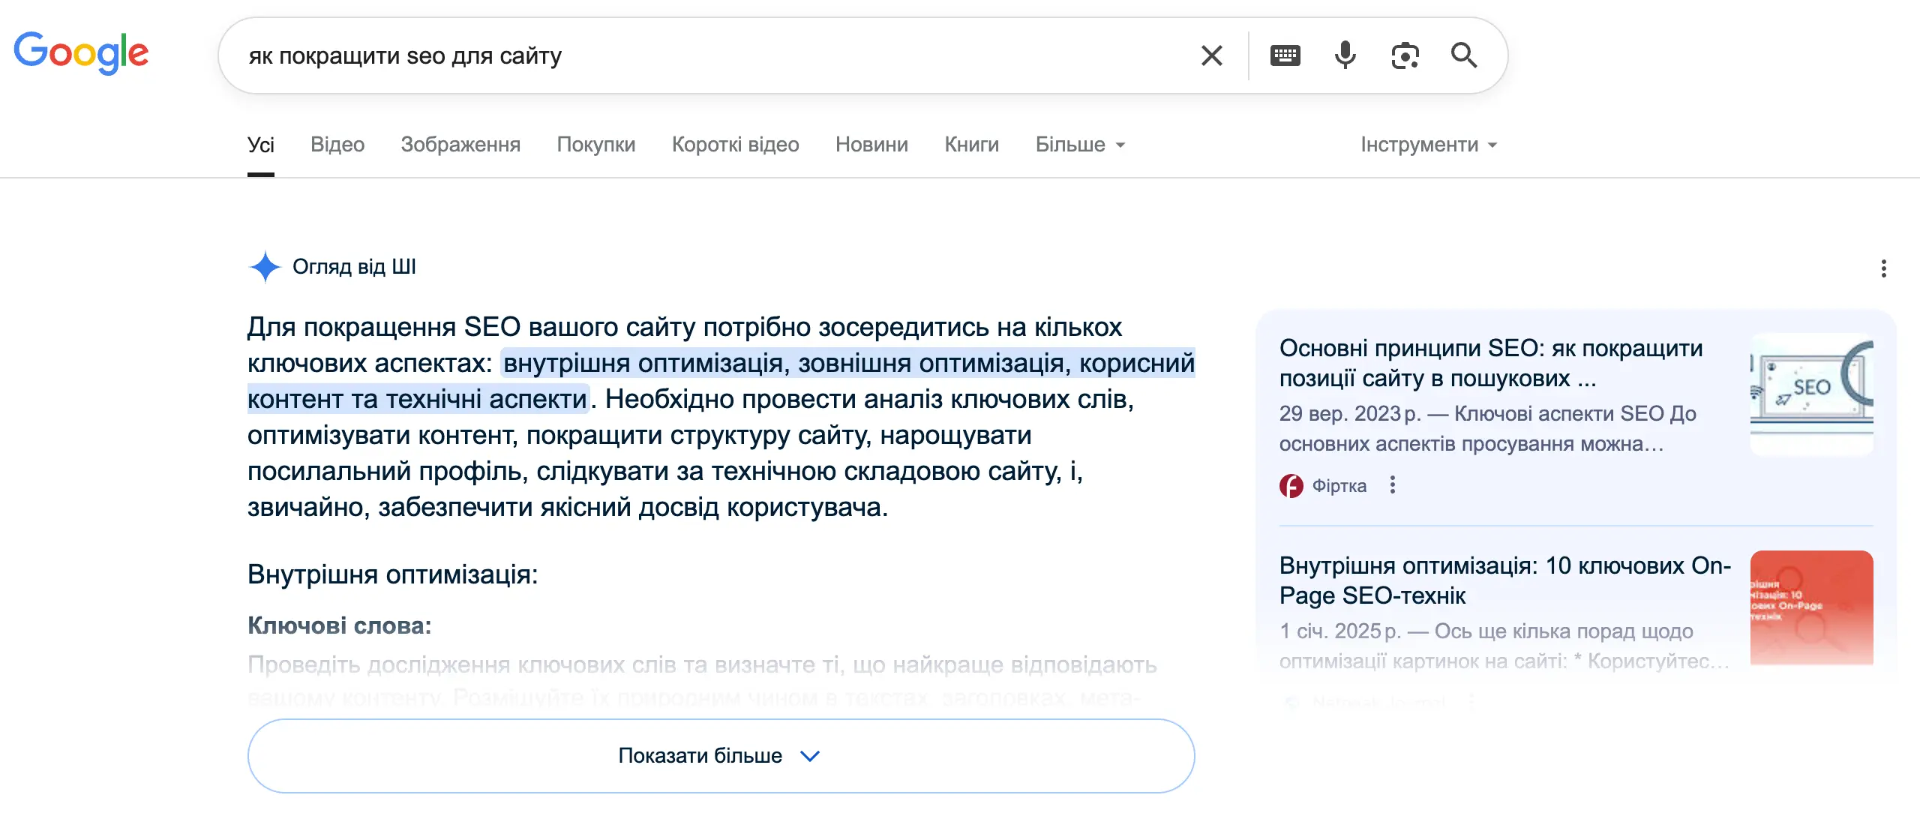Open the Книги tab
Screen dimensions: 1920x816
click(x=971, y=144)
